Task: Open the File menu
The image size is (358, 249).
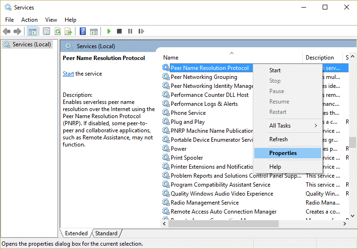Action: point(9,20)
